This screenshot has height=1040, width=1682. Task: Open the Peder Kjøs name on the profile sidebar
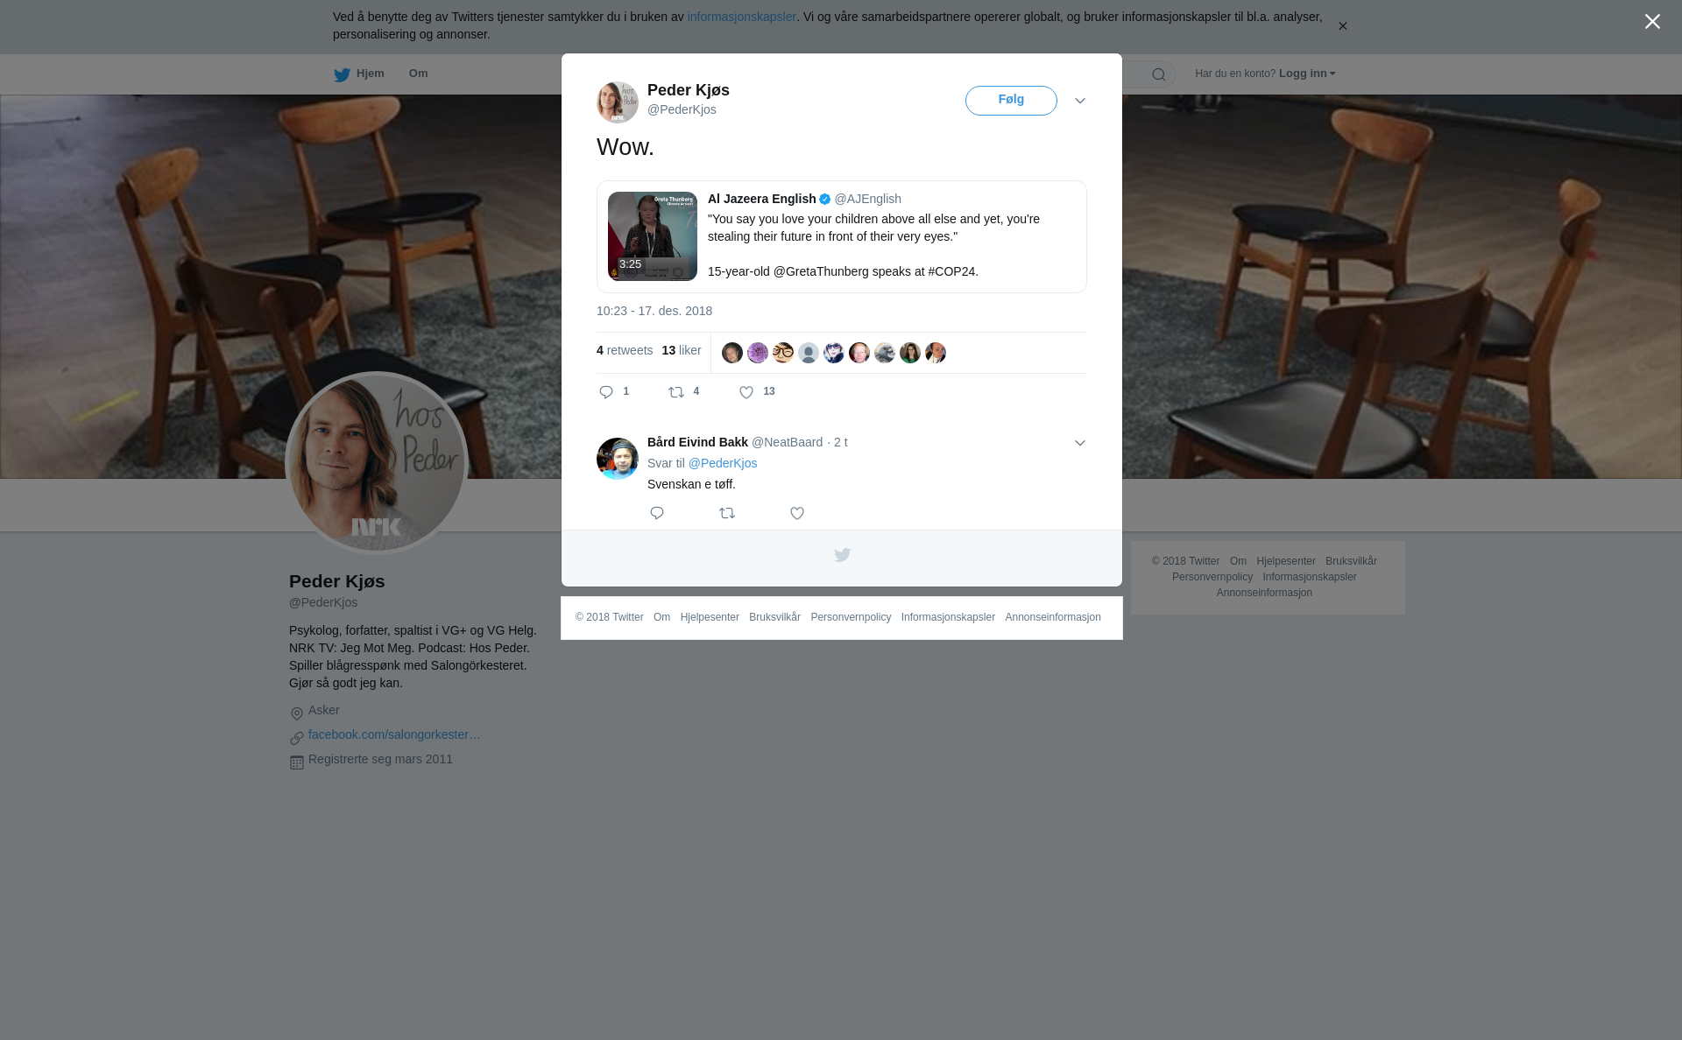click(x=336, y=581)
